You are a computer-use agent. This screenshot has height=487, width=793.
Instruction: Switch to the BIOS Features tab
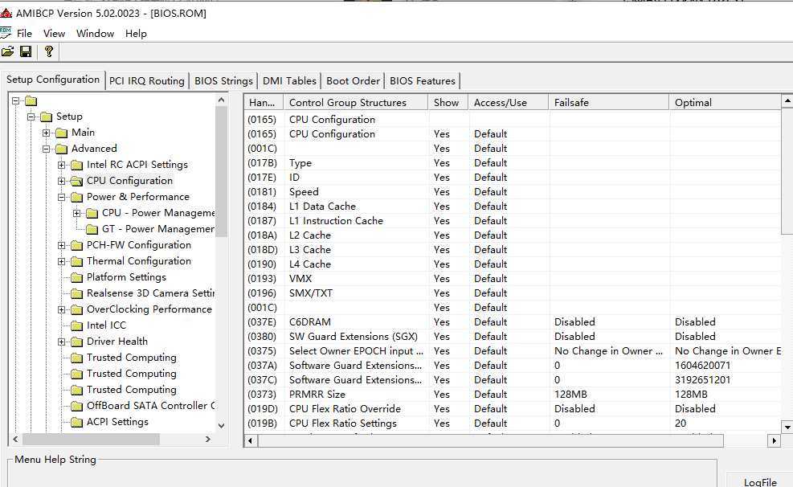click(423, 81)
